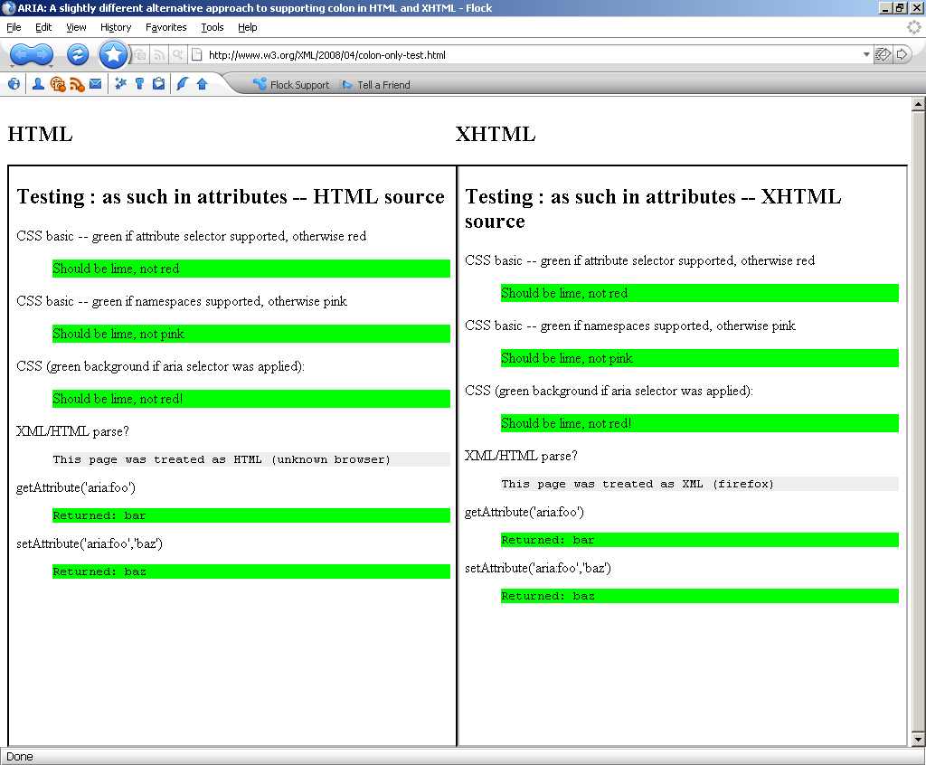
Task: Click the XHTML column heading
Action: (496, 134)
